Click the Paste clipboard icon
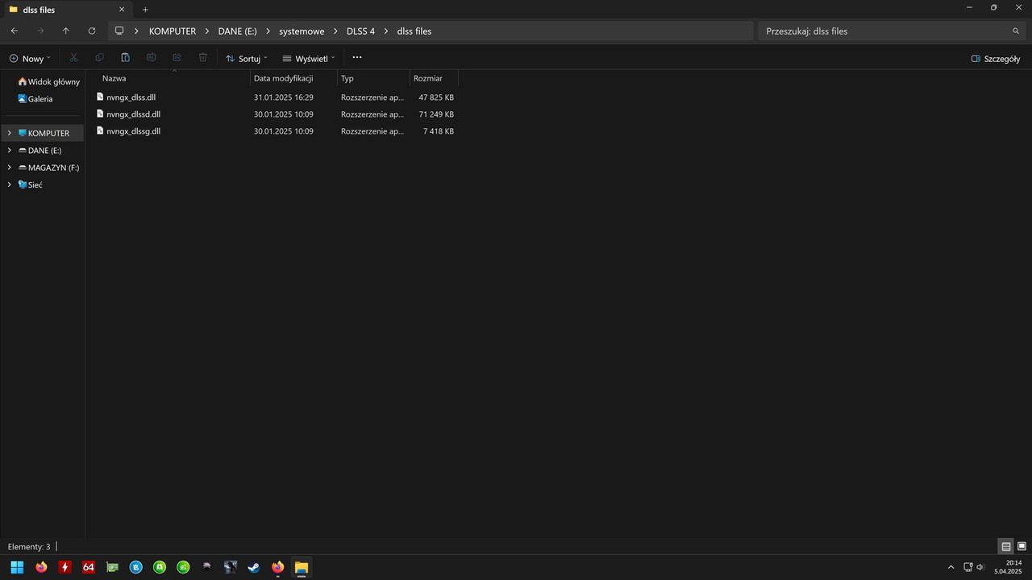The image size is (1032, 580). click(125, 58)
